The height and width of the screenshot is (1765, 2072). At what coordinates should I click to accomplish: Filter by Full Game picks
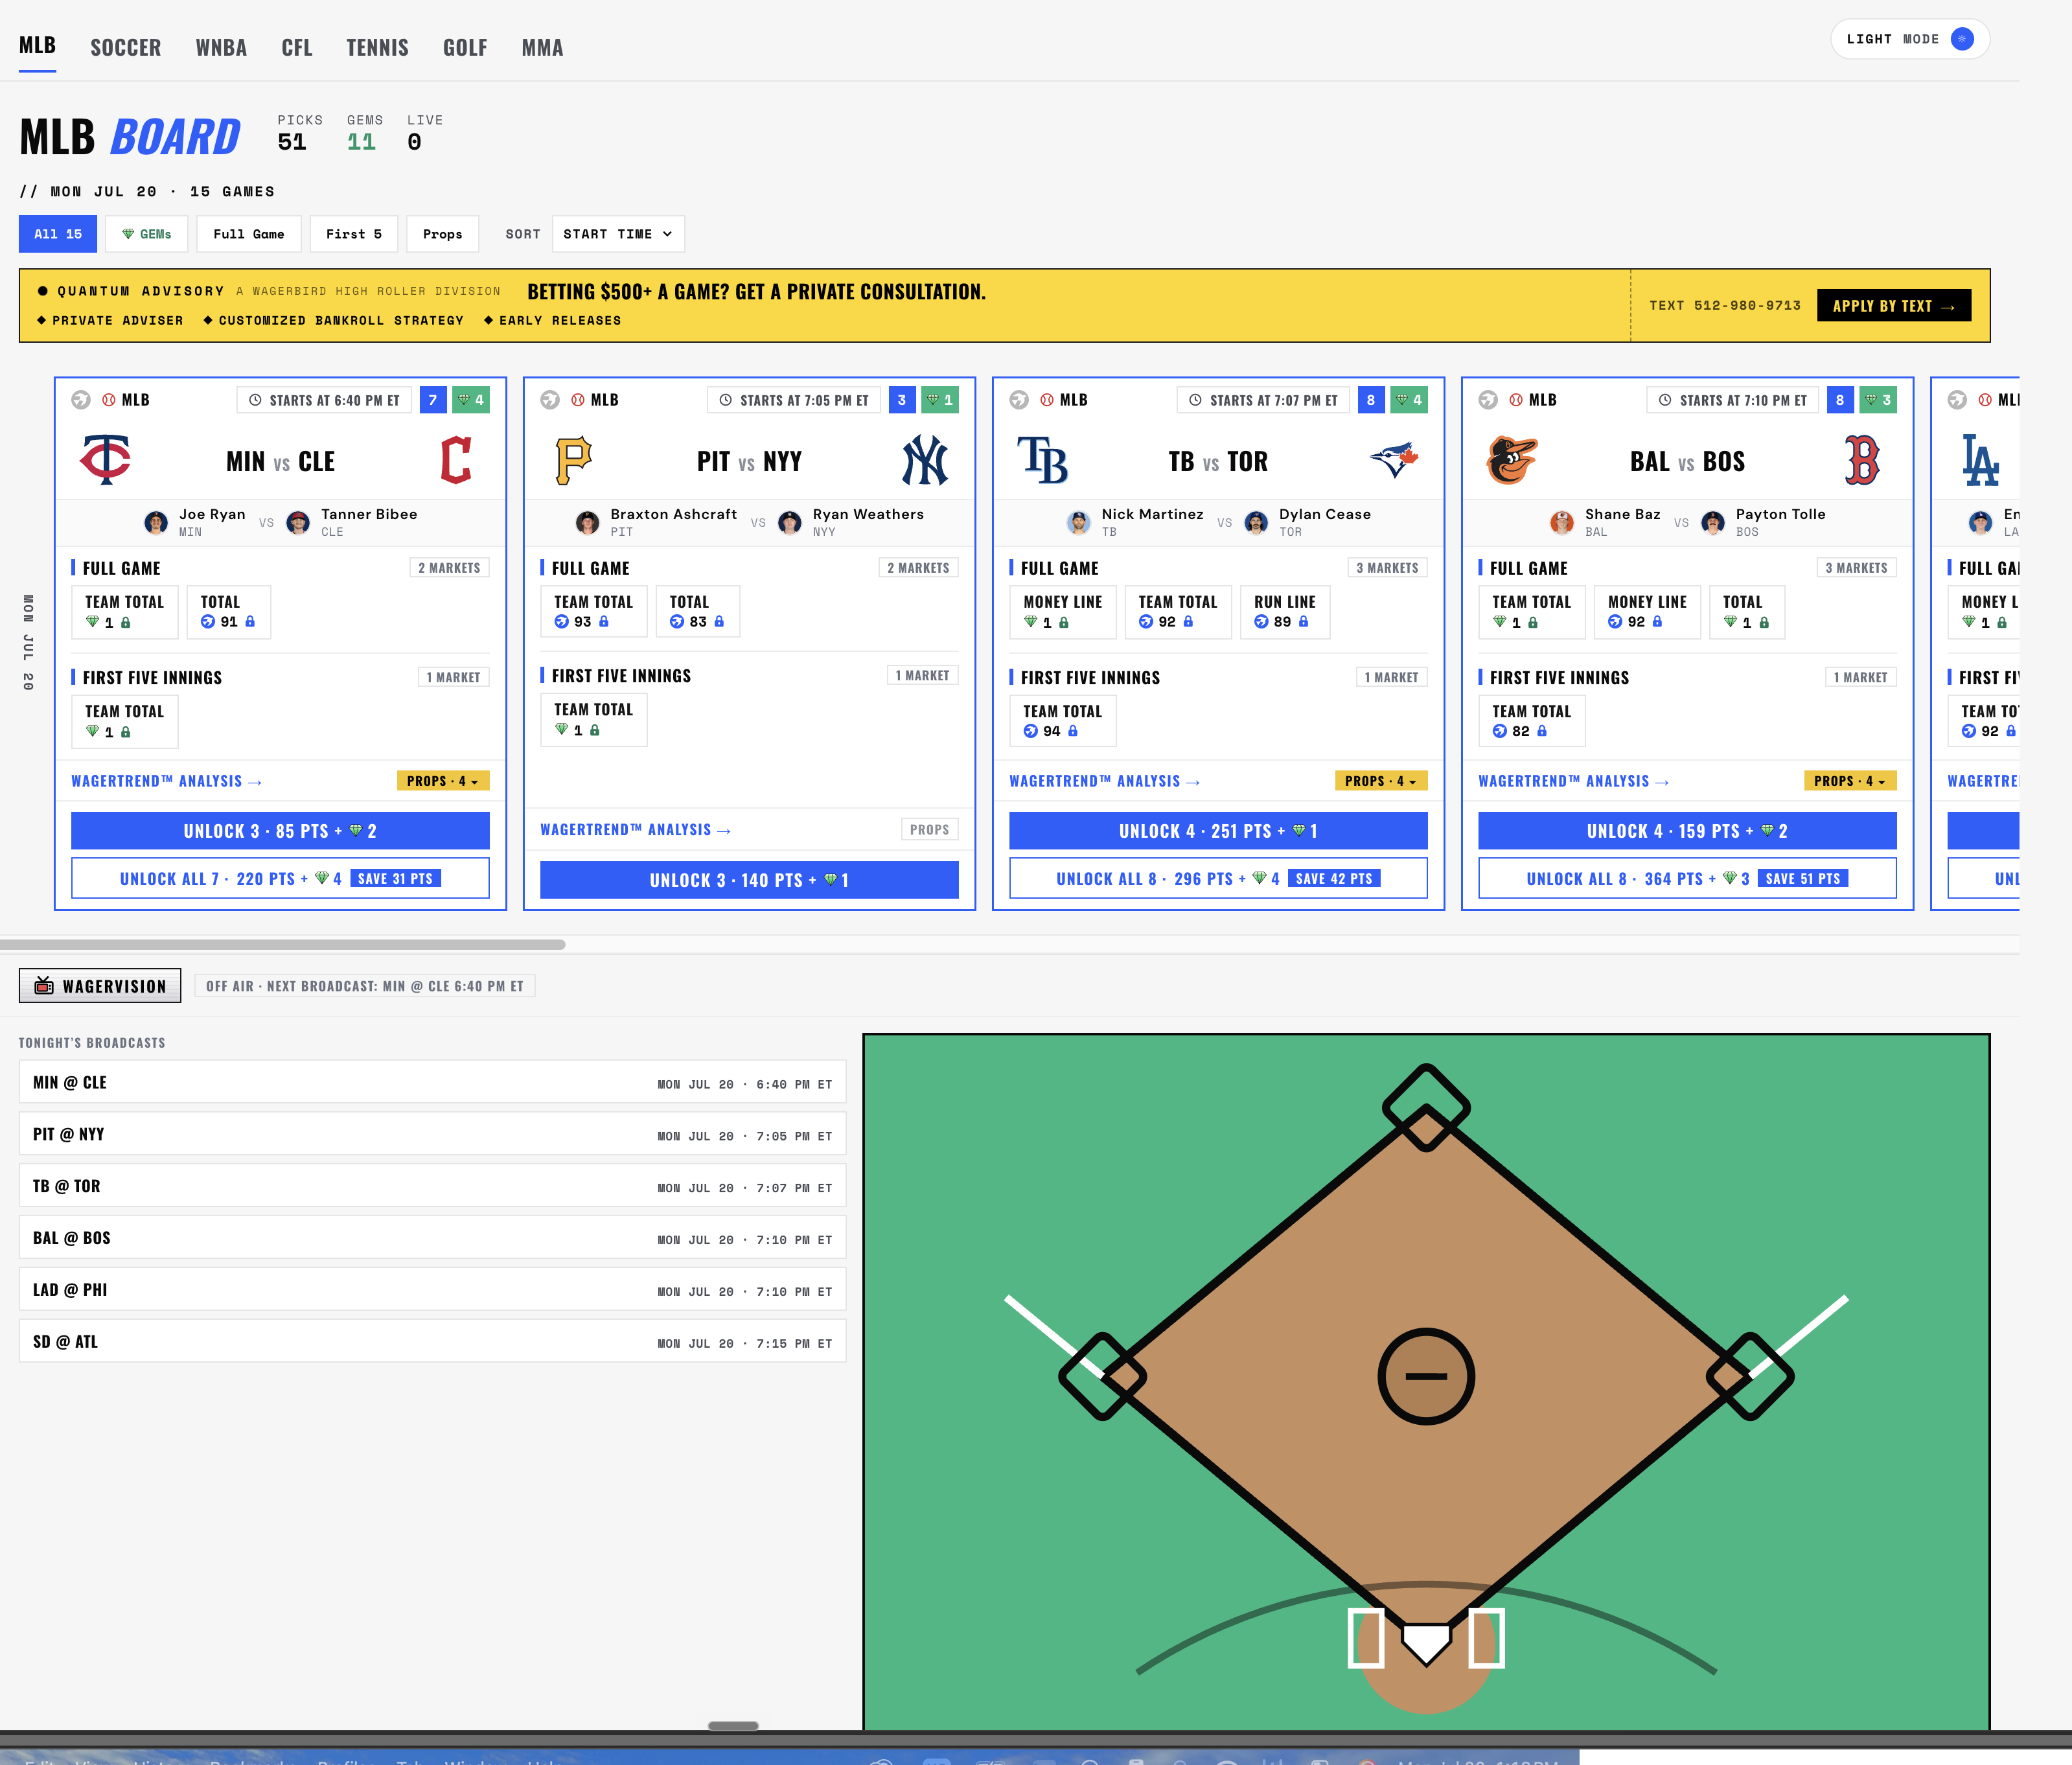[x=249, y=234]
